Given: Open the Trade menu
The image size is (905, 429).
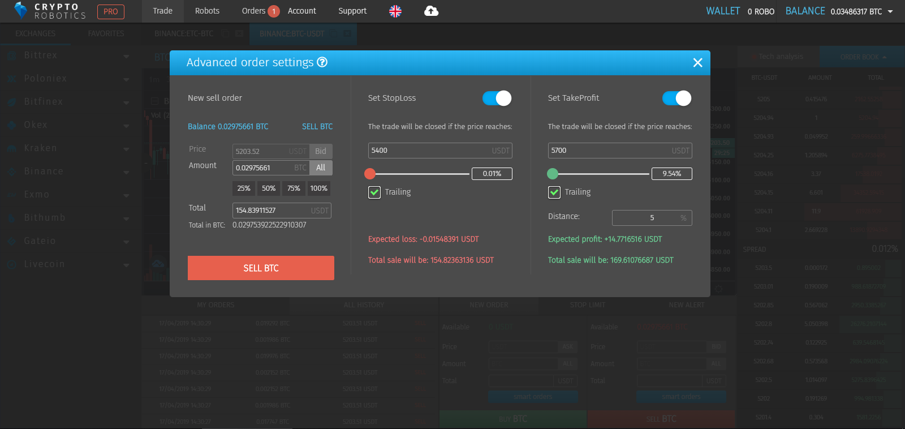Looking at the screenshot, I should [163, 11].
